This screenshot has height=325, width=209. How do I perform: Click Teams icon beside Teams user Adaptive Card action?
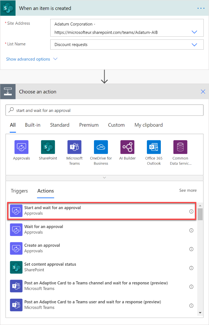[16, 305]
